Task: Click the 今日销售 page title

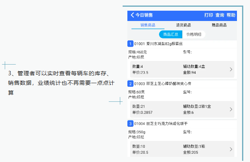Action: click(144, 15)
